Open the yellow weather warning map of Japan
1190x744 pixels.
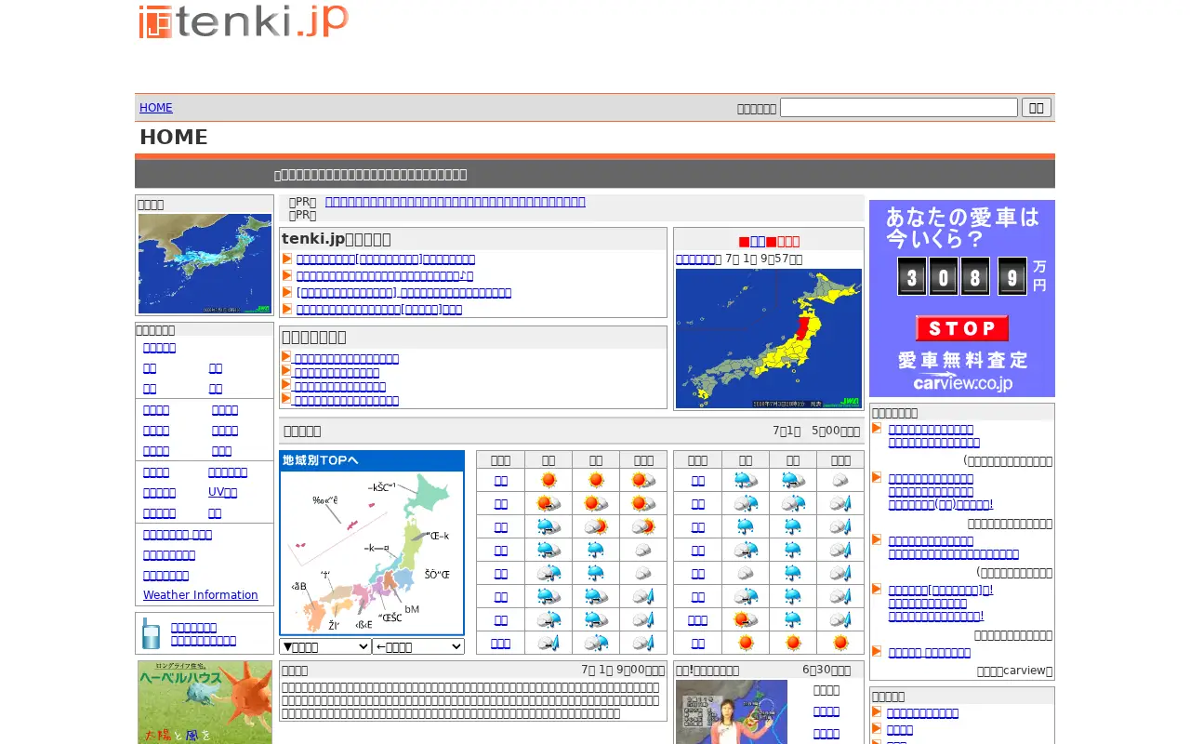pyautogui.click(x=769, y=339)
